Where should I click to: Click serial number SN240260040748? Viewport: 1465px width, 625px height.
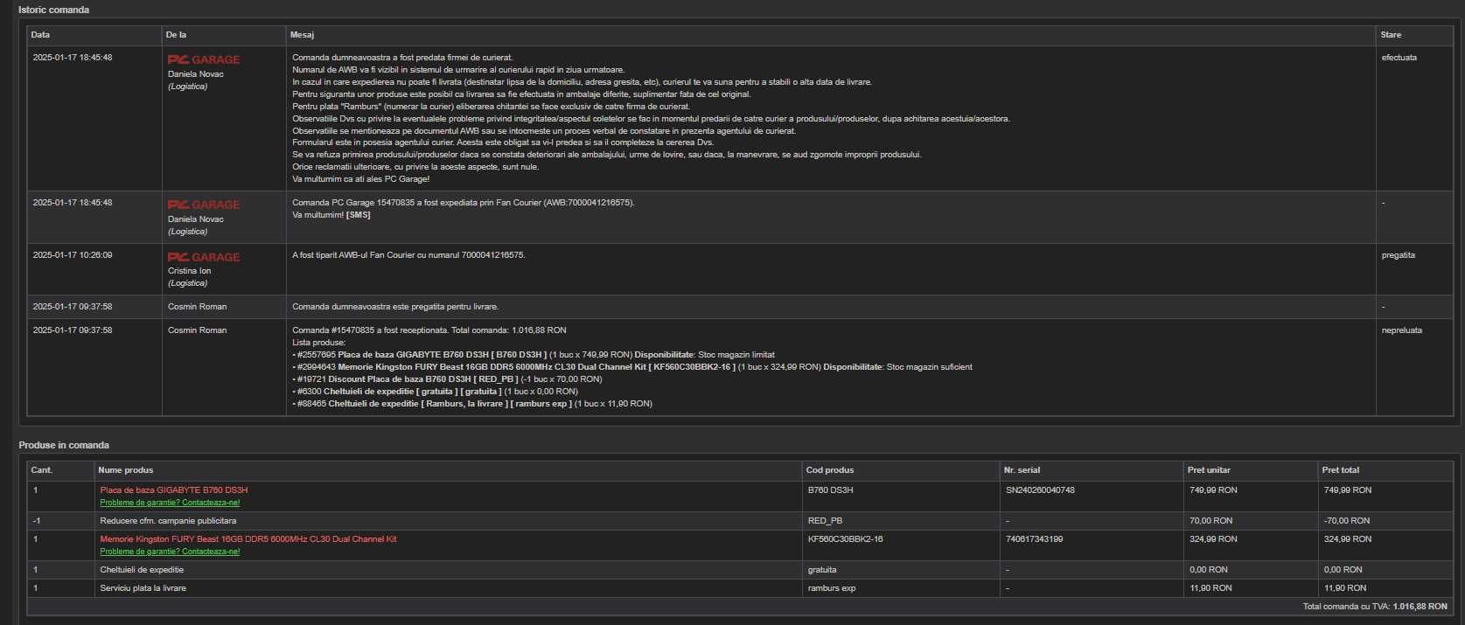1040,490
